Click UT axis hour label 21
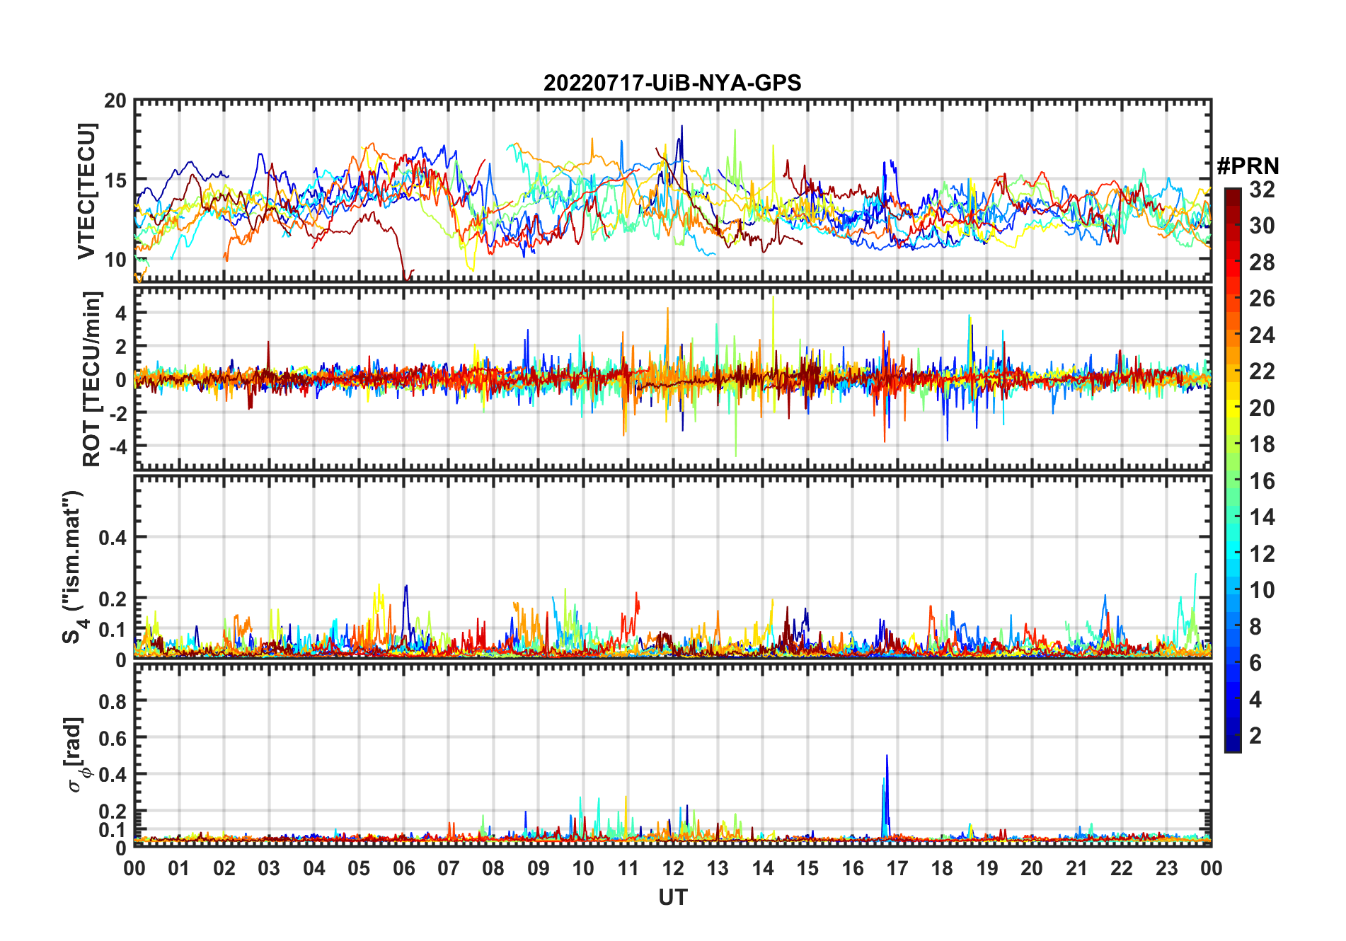The height and width of the screenshot is (941, 1346). click(1077, 868)
